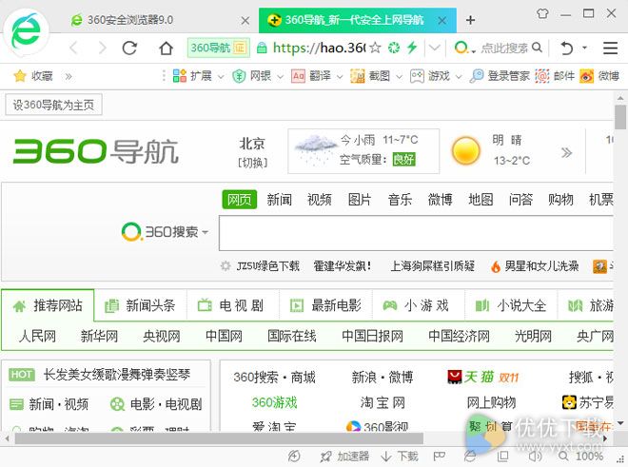
Task: Click the 截图 screenshot toolbar item
Action: 370,76
